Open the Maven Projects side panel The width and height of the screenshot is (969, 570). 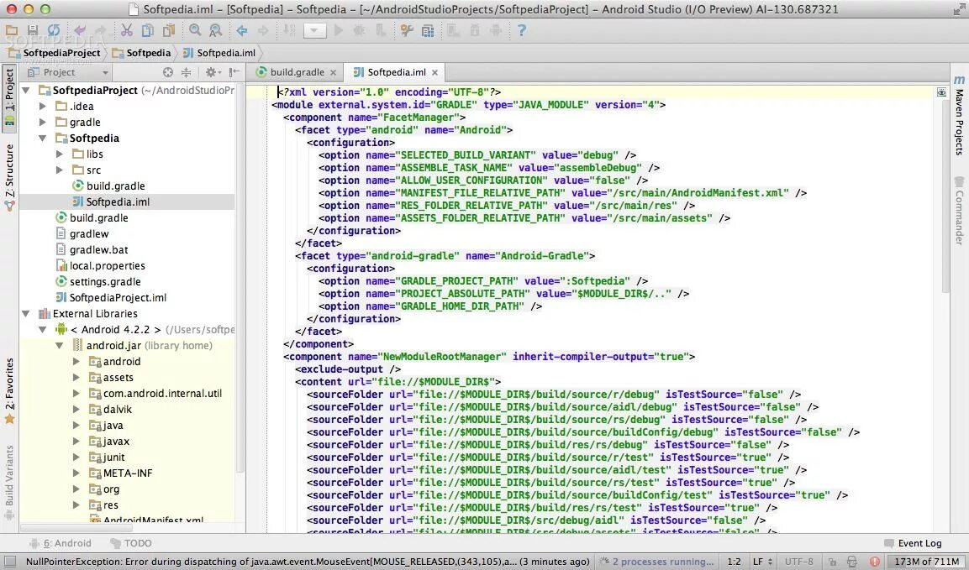coord(959,116)
